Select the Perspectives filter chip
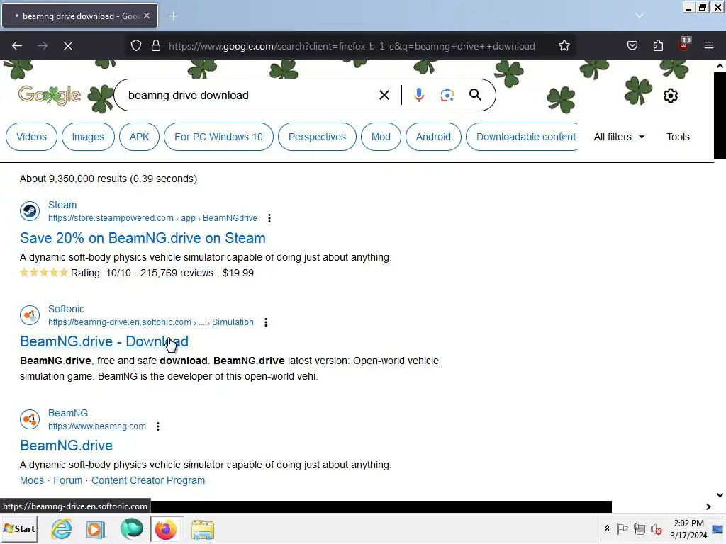Image resolution: width=726 pixels, height=544 pixels. 317,137
